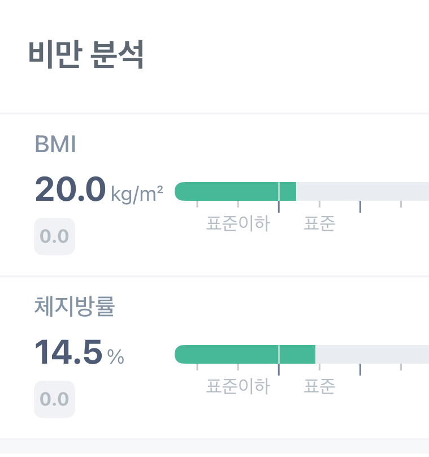Click the green filled body fat bar
This screenshot has width=429, height=457.
coord(245,355)
